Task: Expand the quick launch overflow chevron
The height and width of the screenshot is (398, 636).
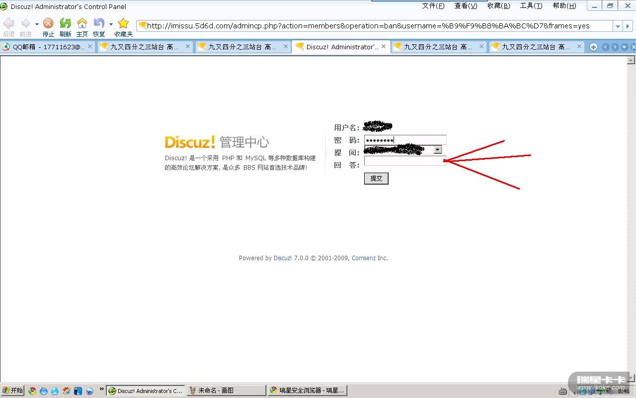Action: tap(102, 389)
